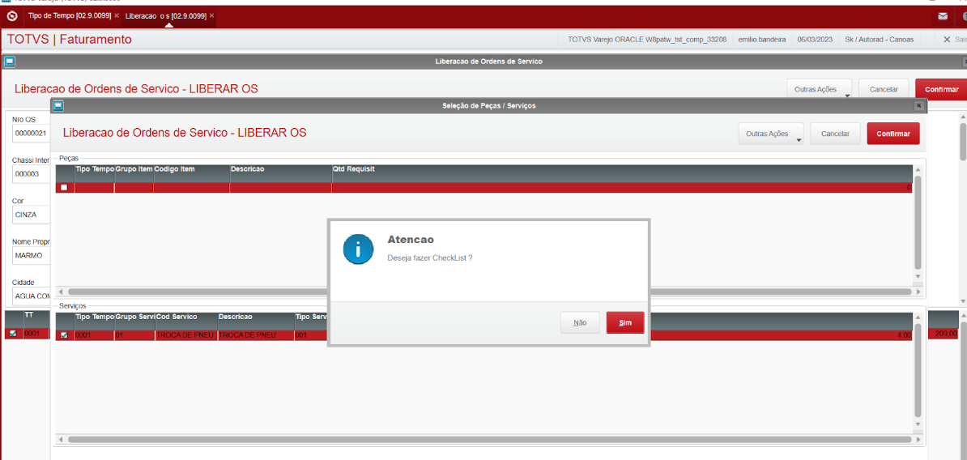The width and height of the screenshot is (967, 460).
Task: Click the TOTVS home logo icon
Action: 11,15
